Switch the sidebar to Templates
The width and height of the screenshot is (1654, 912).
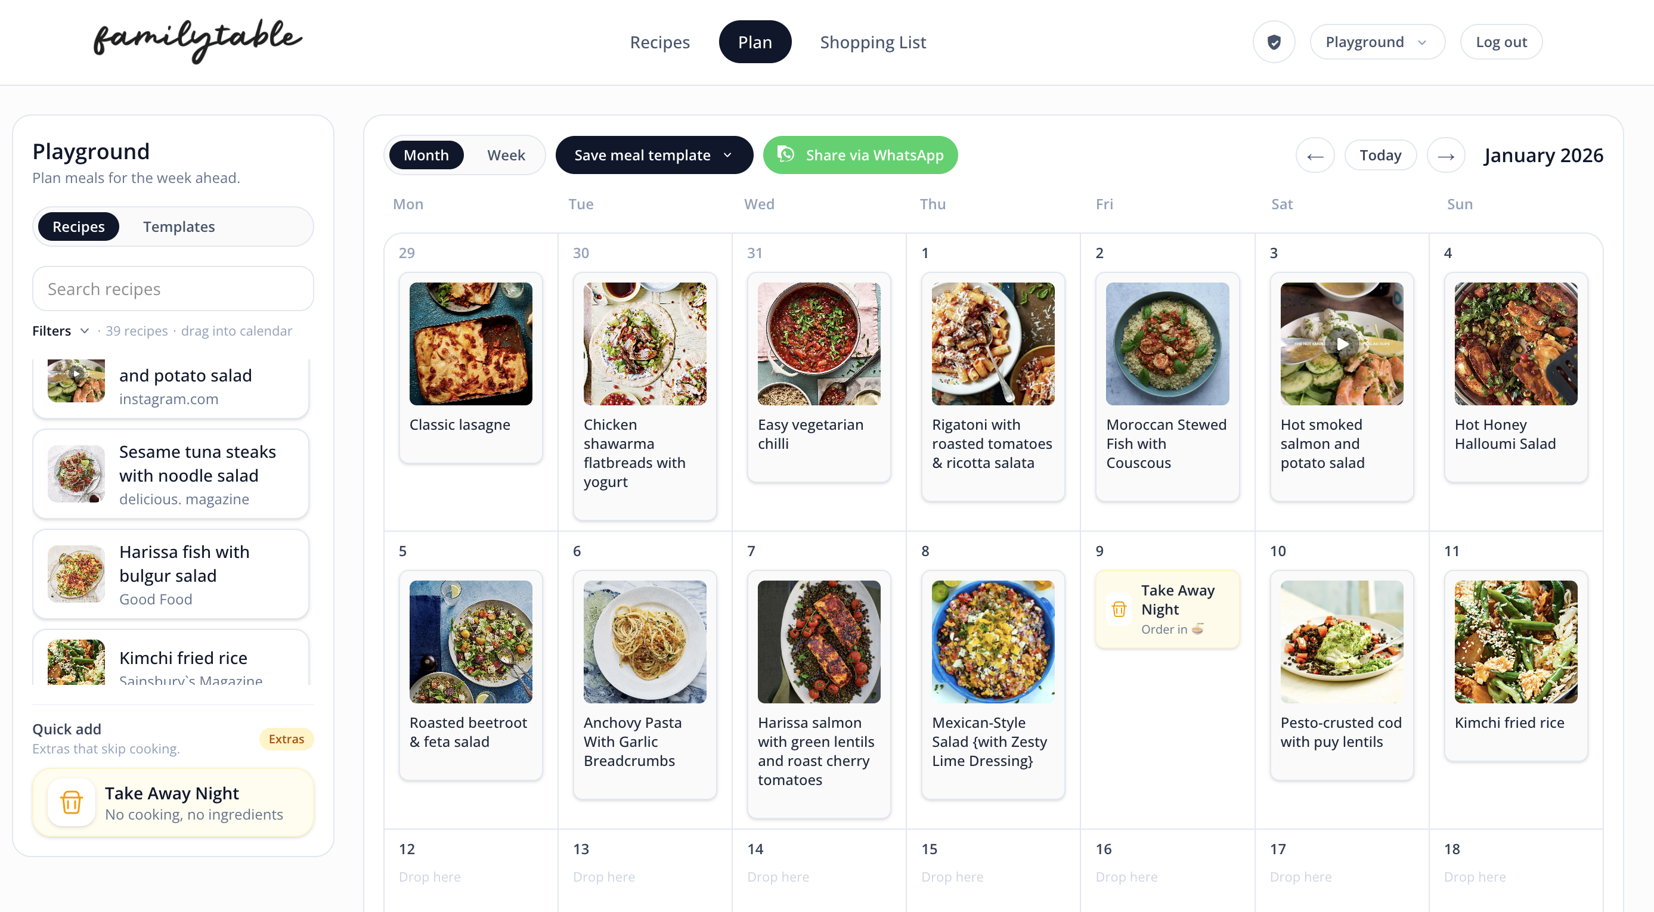coord(179,226)
